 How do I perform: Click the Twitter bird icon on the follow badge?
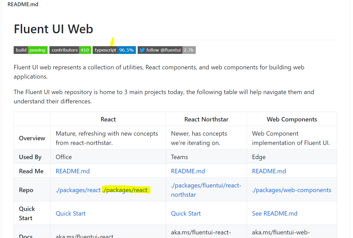(142, 50)
